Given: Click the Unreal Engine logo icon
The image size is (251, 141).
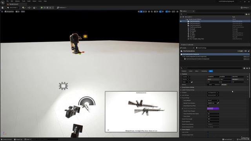Looking at the screenshot, I should pyautogui.click(x=3, y=3).
